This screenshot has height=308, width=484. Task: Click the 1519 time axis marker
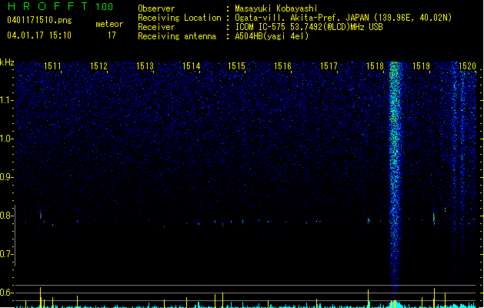[421, 66]
